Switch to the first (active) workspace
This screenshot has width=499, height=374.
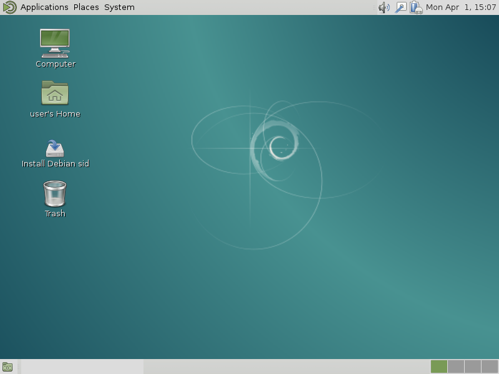coord(439,367)
